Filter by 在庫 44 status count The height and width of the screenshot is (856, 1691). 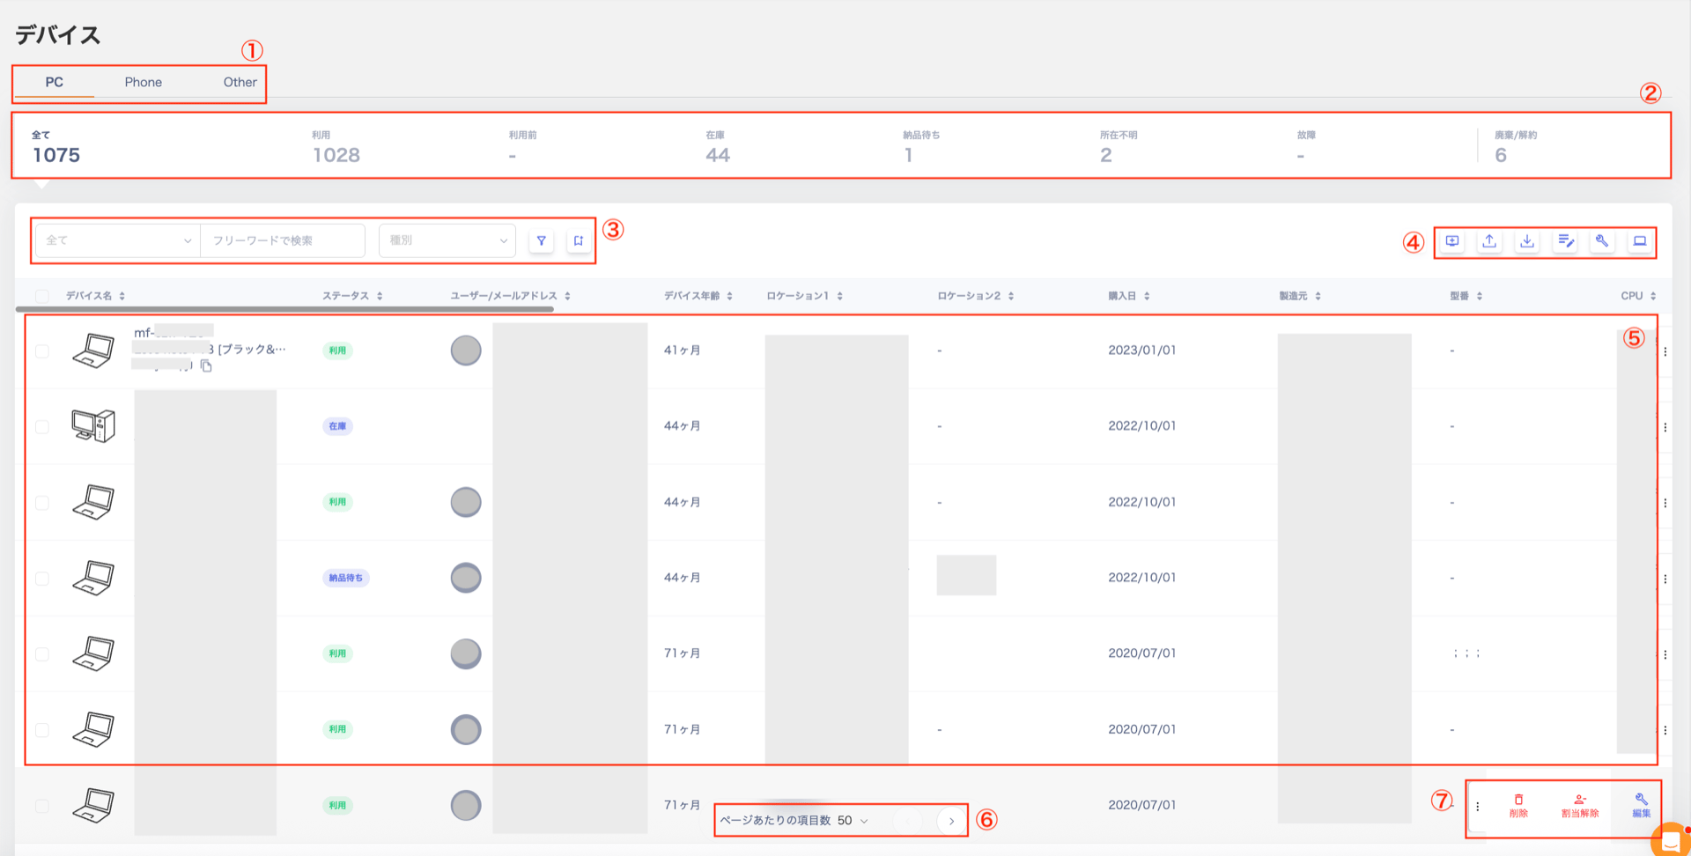(x=718, y=147)
